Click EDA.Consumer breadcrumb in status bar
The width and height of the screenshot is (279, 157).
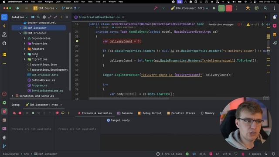point(46,154)
